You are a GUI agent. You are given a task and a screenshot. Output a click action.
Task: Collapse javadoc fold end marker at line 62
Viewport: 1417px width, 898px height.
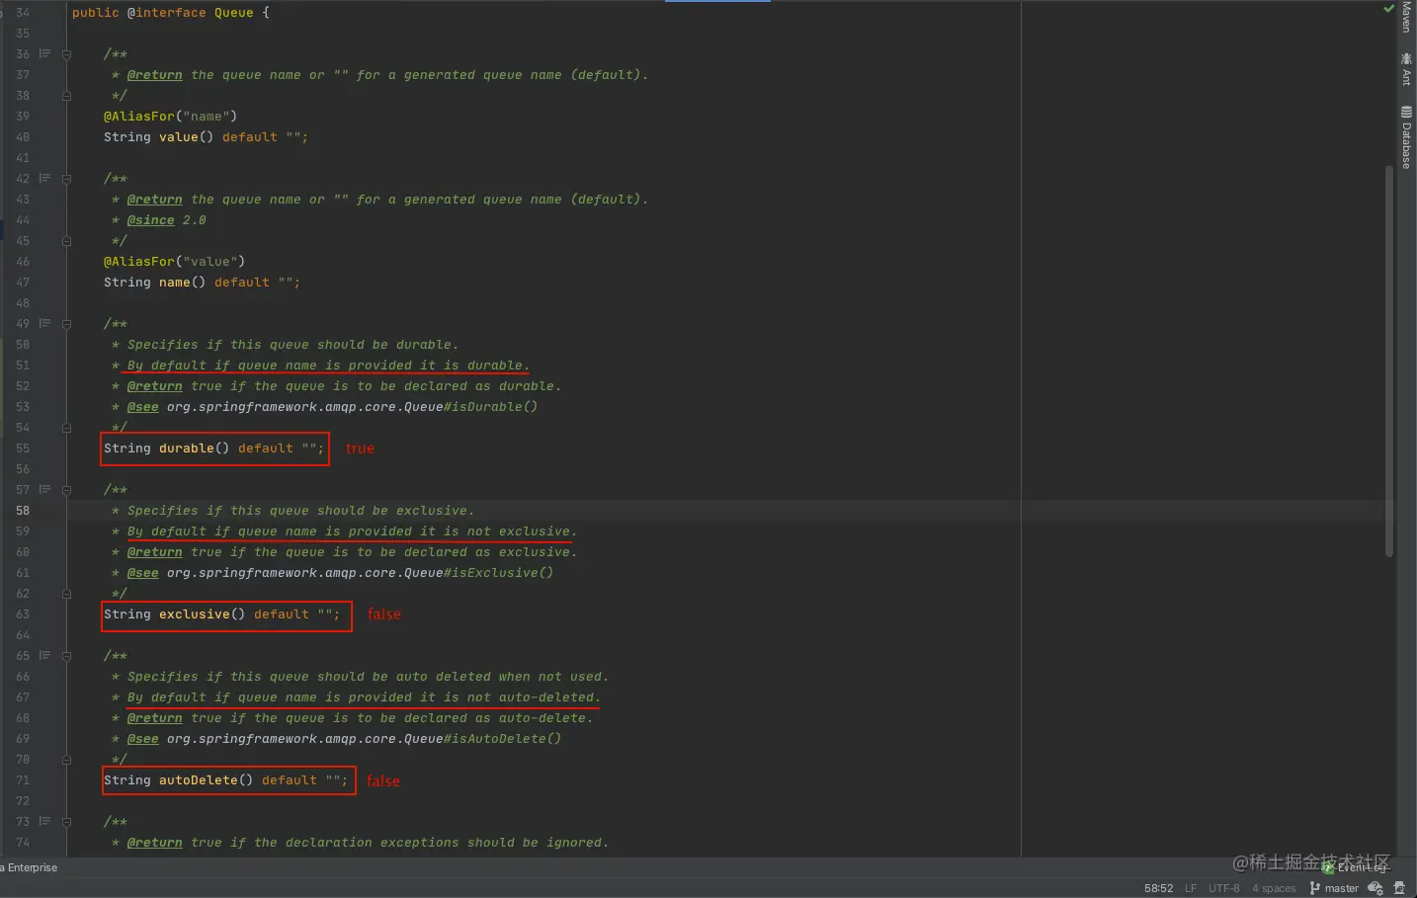click(x=66, y=594)
